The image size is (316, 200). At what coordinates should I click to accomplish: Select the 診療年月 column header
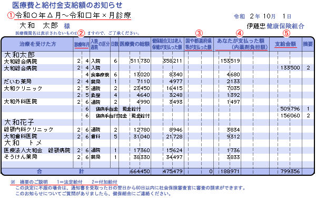[x=82, y=44]
